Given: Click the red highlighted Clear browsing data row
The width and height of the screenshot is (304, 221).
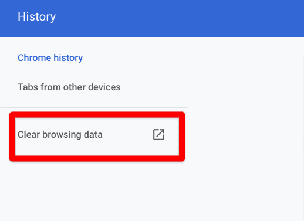Looking at the screenshot, I should 97,137.
